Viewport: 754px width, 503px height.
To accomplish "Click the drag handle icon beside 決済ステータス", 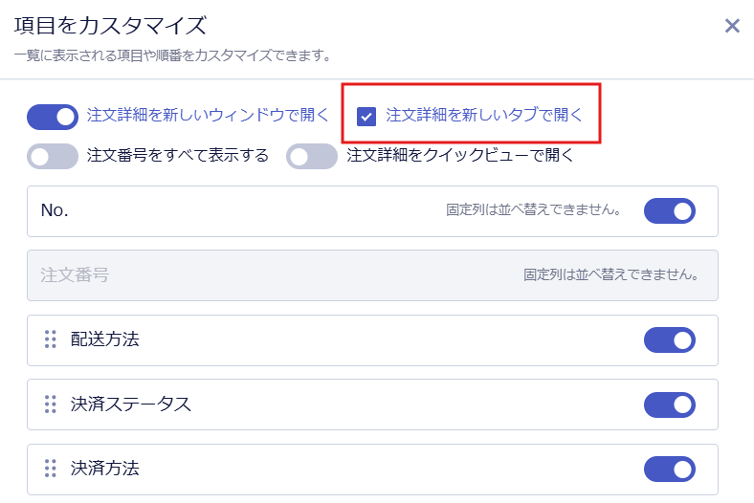I will [x=51, y=405].
